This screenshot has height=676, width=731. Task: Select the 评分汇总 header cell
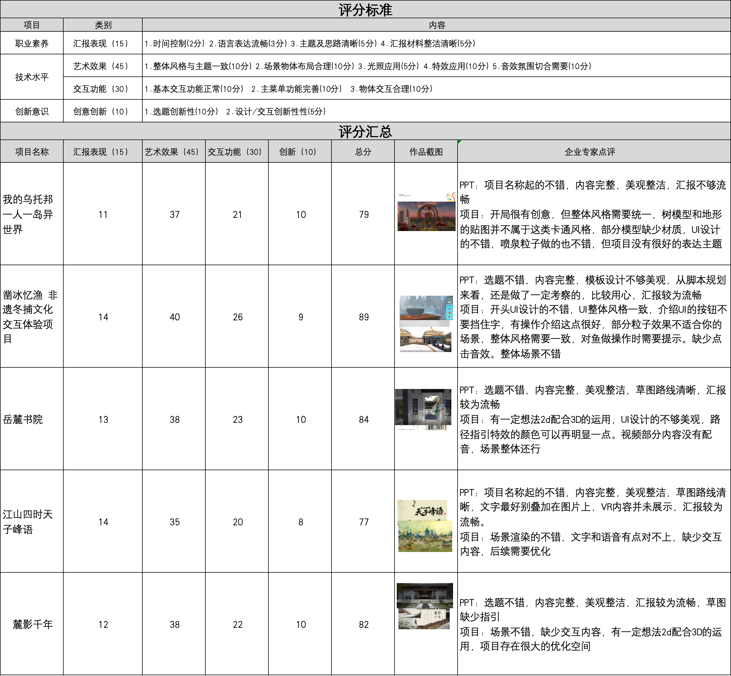point(365,131)
